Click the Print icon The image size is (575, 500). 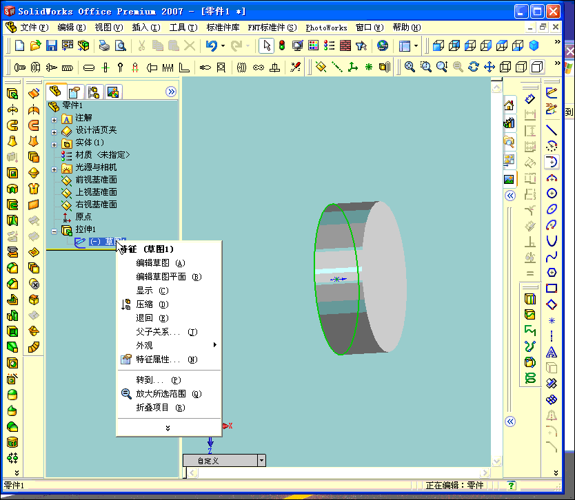pyautogui.click(x=104, y=45)
